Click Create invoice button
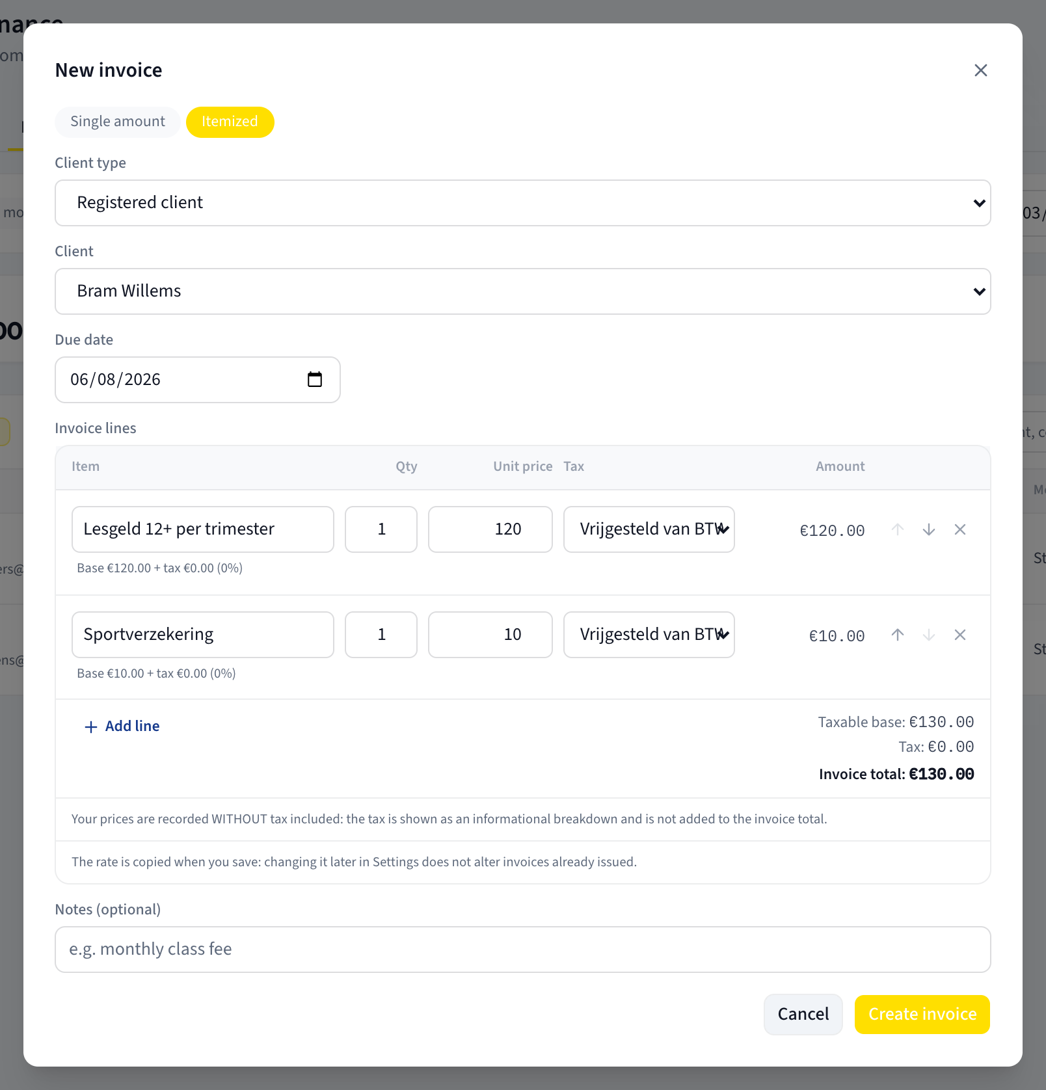Image resolution: width=1046 pixels, height=1090 pixels. (922, 1015)
